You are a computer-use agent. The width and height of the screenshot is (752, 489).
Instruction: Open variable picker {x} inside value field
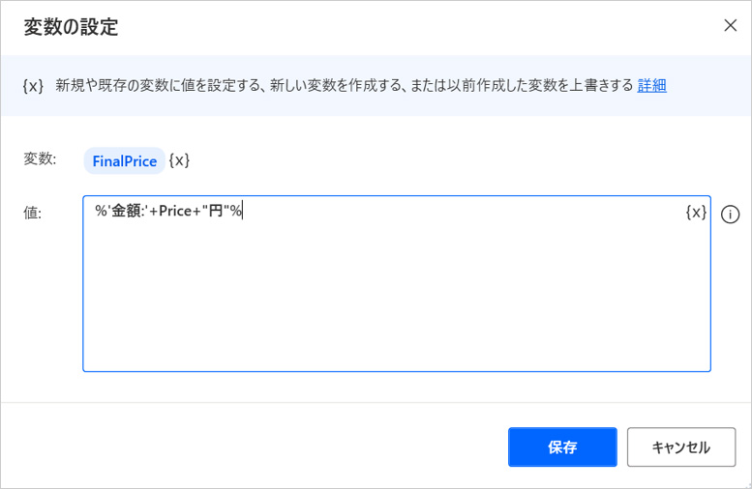[696, 213]
